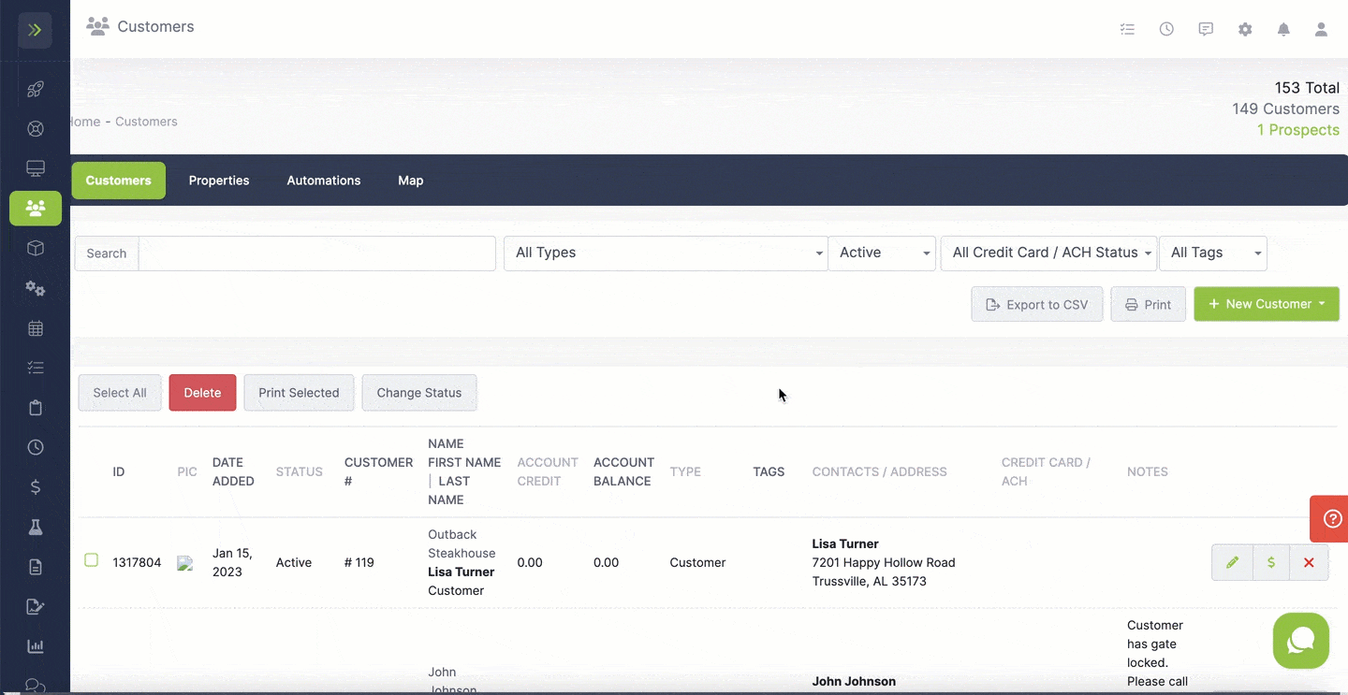The image size is (1348, 695).
Task: Open the message icon in the top bar
Action: point(1206,29)
